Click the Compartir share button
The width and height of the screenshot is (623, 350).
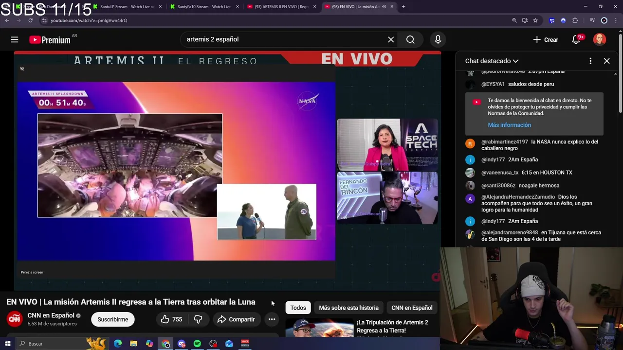click(236, 319)
